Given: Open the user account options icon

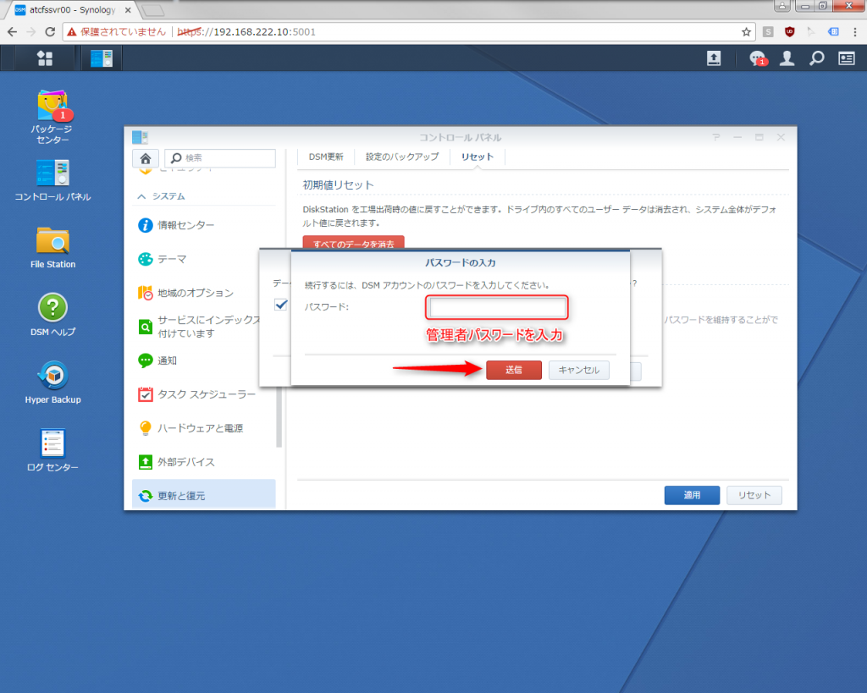Looking at the screenshot, I should 787,58.
